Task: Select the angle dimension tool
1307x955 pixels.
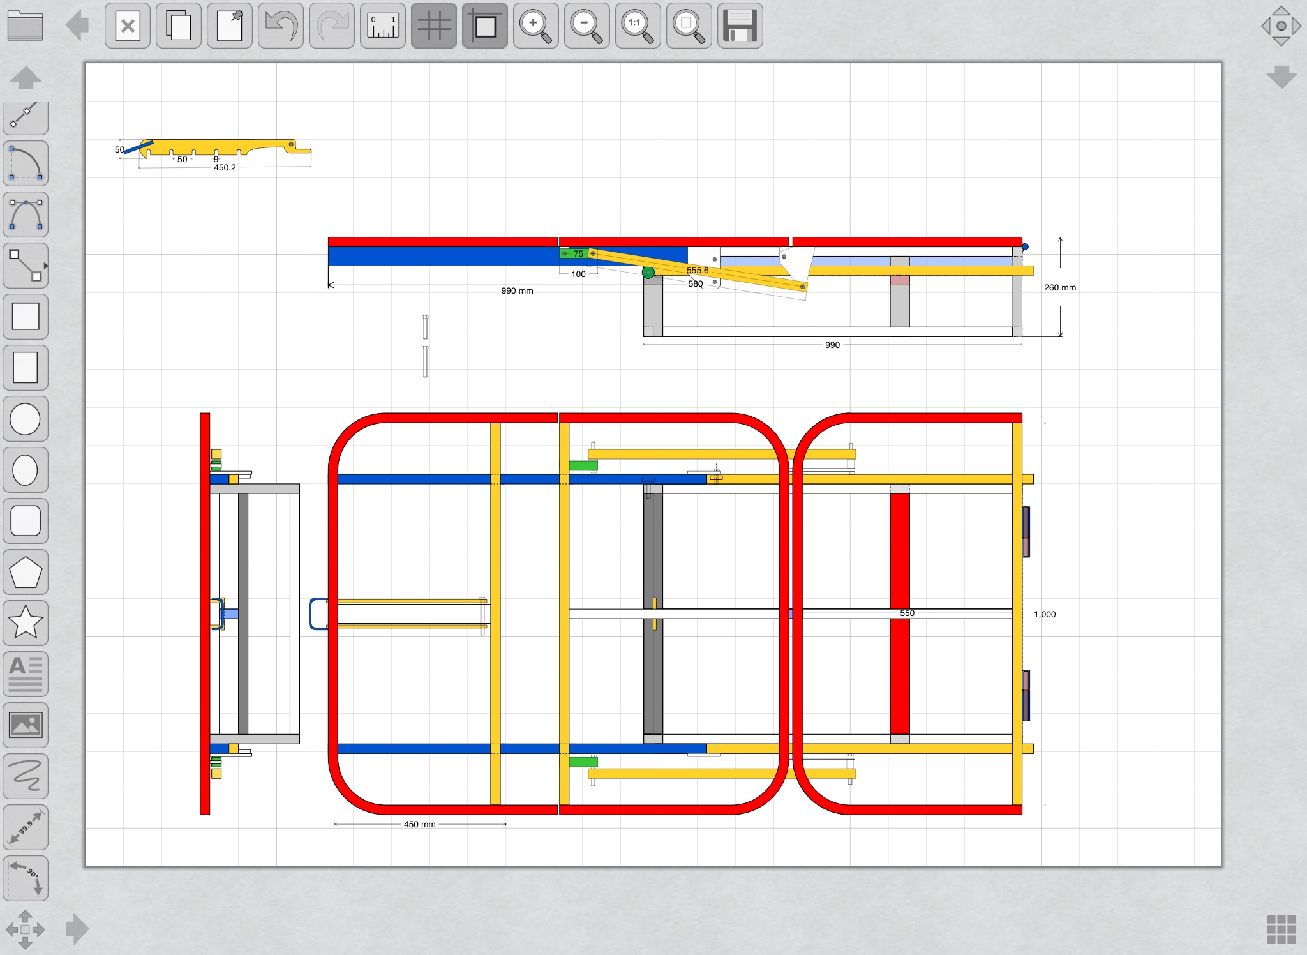Action: 26,878
